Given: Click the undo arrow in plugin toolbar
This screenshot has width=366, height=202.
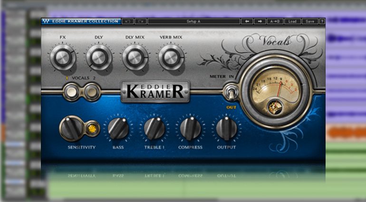Looking at the screenshot, I should pyautogui.click(x=128, y=21).
